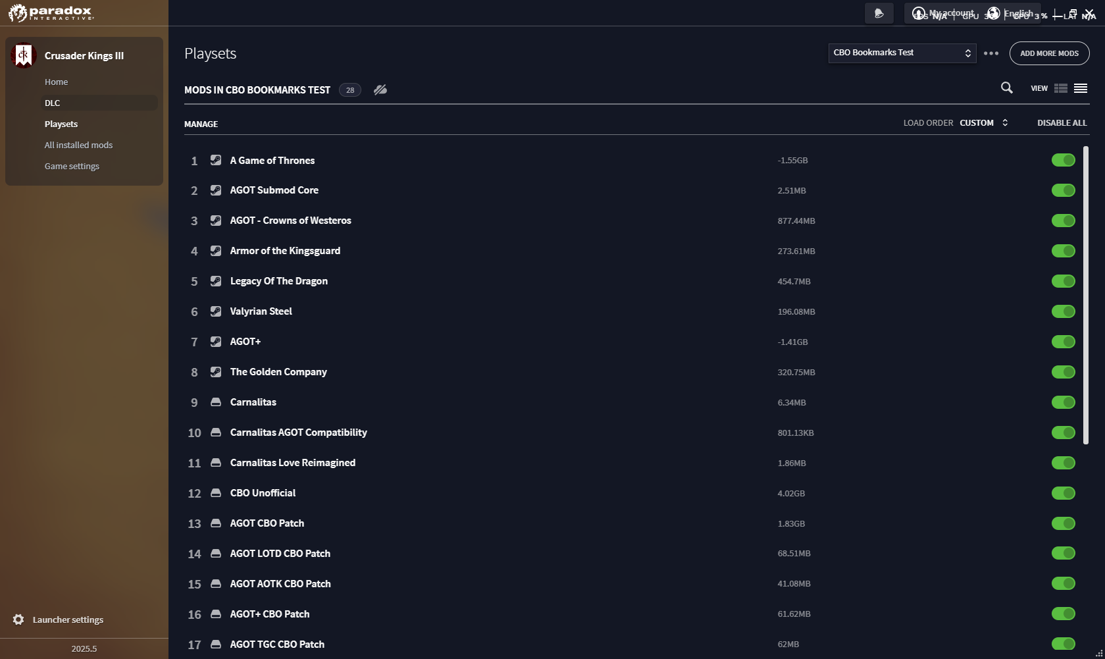1105x659 pixels.
Task: Go to Home in sidebar
Action: pos(57,82)
